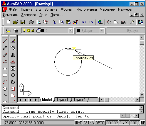This screenshot has height=126, width=146.
Task: Switch to the Layout1 tab
Action: (63, 100)
